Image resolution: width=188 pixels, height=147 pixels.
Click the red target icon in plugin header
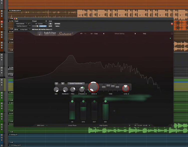(x=172, y=24)
